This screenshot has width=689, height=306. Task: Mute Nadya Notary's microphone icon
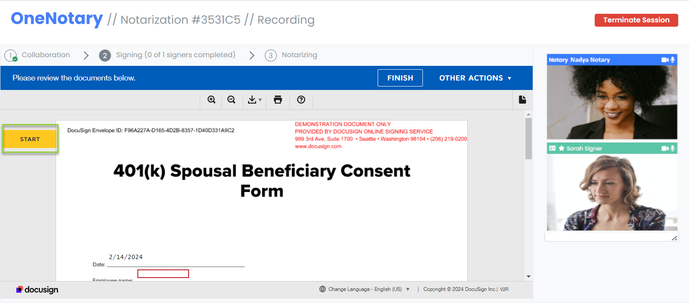point(673,60)
